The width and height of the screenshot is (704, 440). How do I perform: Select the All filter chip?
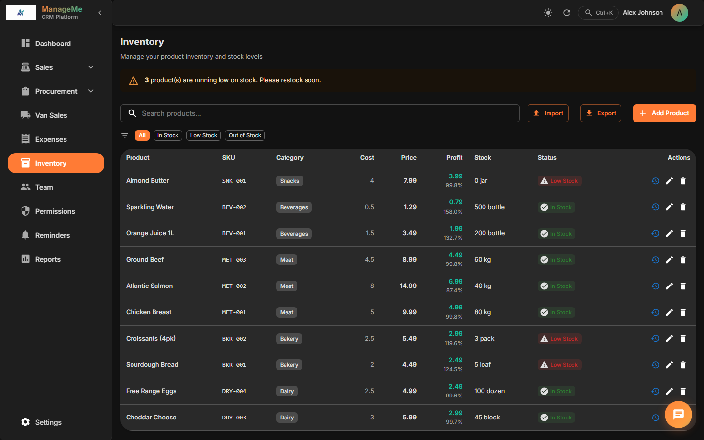coord(142,135)
